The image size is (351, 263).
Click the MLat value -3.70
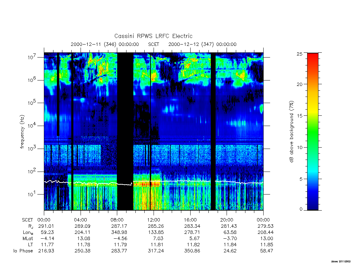[230, 239]
